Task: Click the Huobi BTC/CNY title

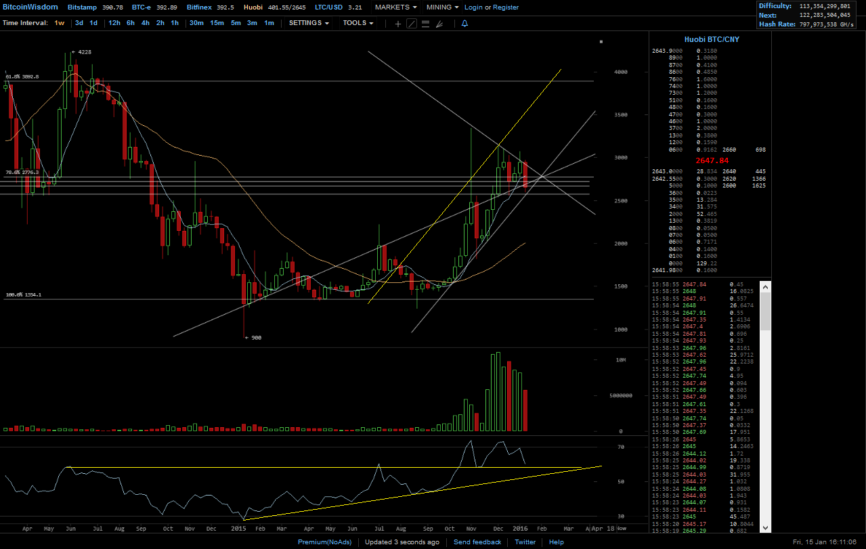Action: (712, 39)
